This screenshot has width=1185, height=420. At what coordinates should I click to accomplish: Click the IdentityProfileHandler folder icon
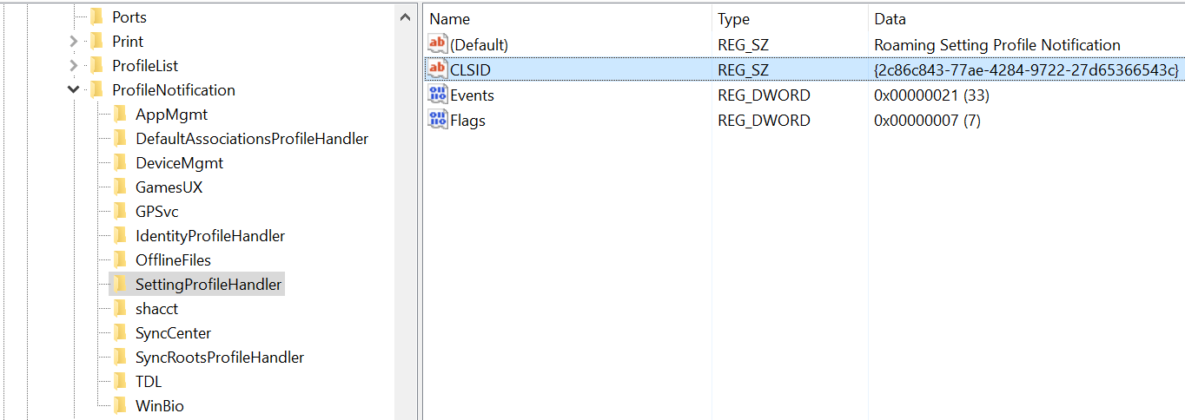pyautogui.click(x=120, y=236)
